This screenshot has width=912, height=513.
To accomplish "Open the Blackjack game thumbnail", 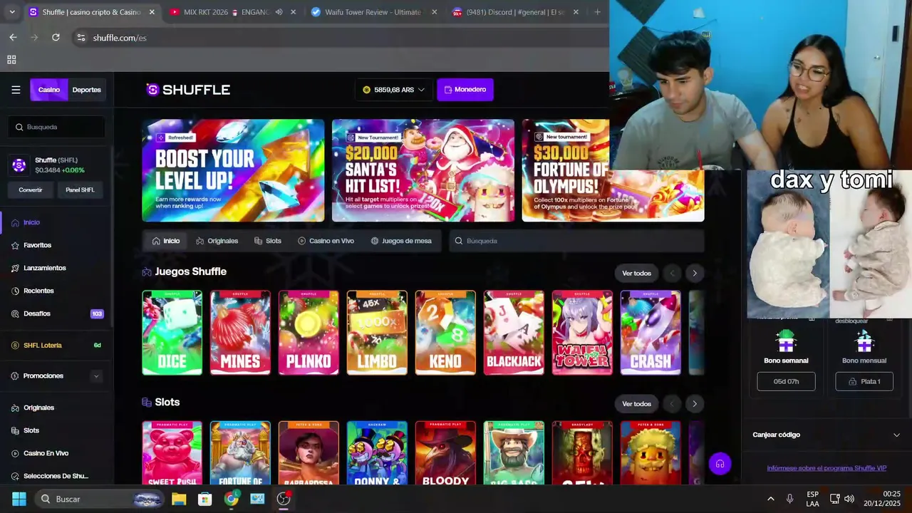I will 514,333.
